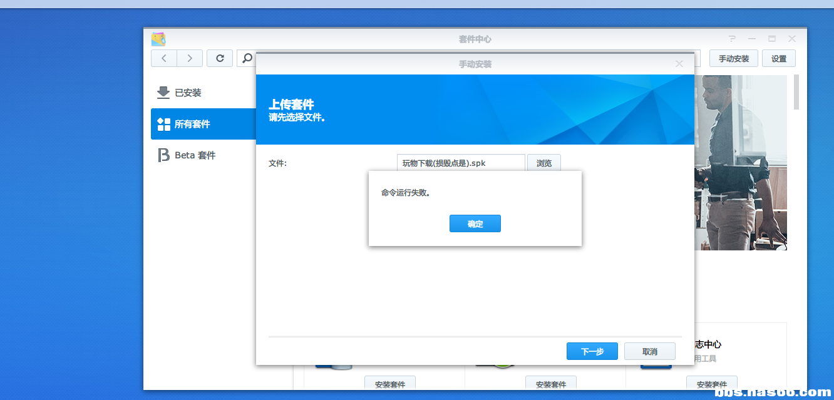Select the spk file name input field
This screenshot has height=400, width=834.
coord(460,163)
